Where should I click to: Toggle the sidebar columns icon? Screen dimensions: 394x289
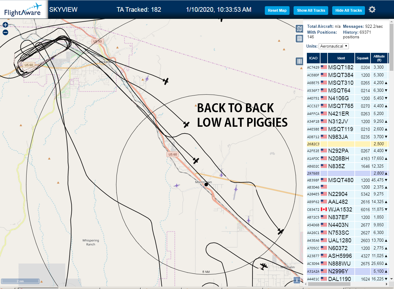click(299, 61)
